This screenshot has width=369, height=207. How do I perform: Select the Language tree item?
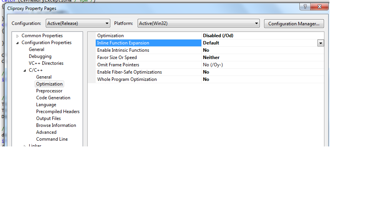(46, 105)
